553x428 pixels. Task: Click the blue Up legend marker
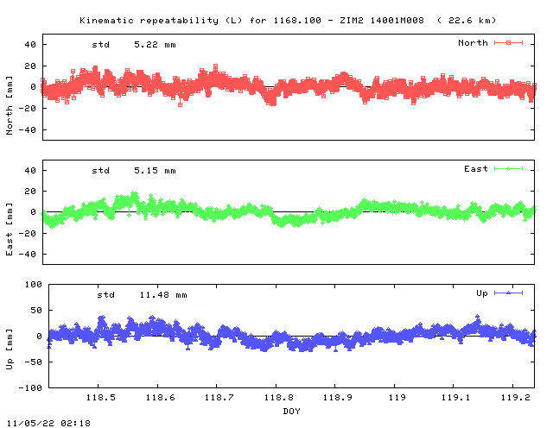508,293
